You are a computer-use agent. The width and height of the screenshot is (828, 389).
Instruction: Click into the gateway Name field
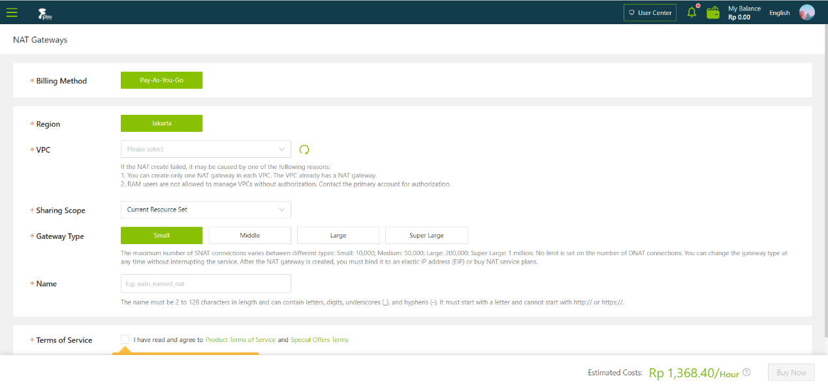[x=206, y=284]
